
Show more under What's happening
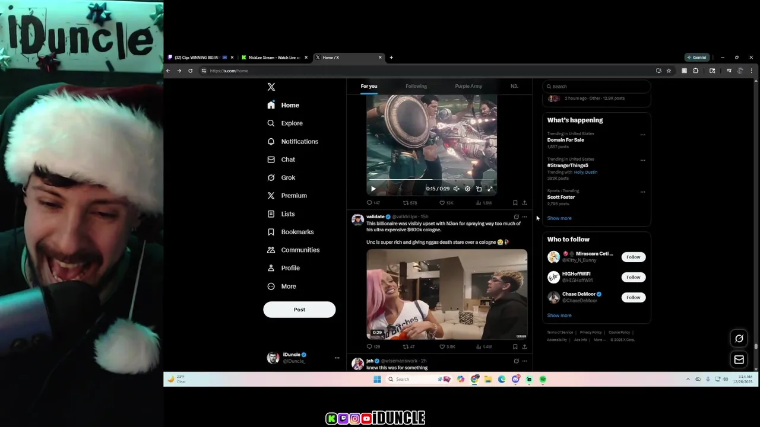[559, 218]
